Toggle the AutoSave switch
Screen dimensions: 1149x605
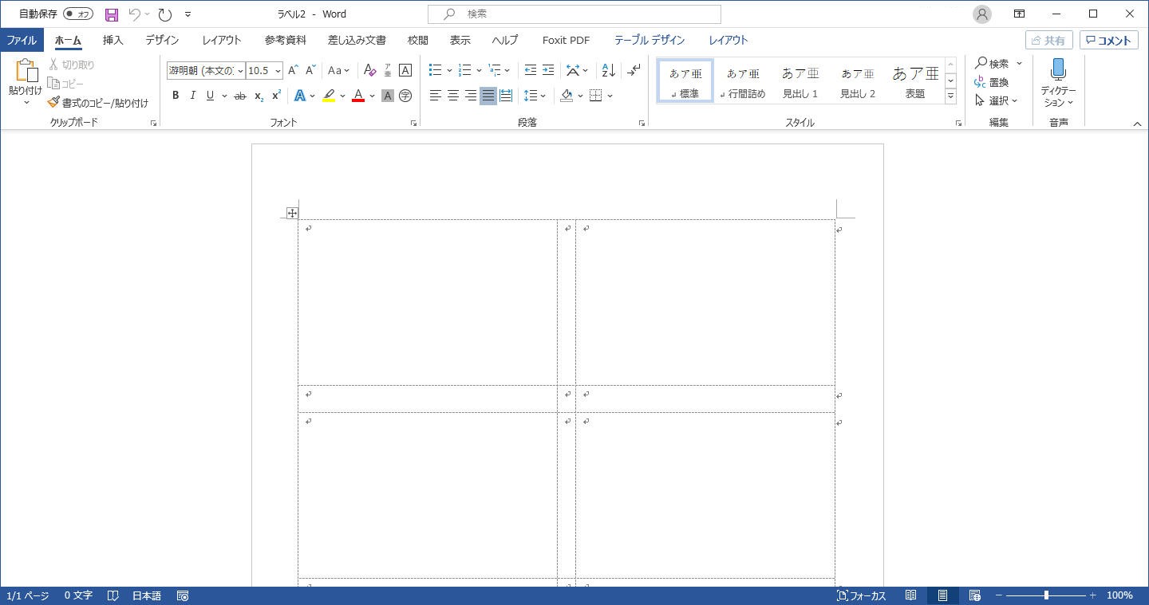click(78, 14)
